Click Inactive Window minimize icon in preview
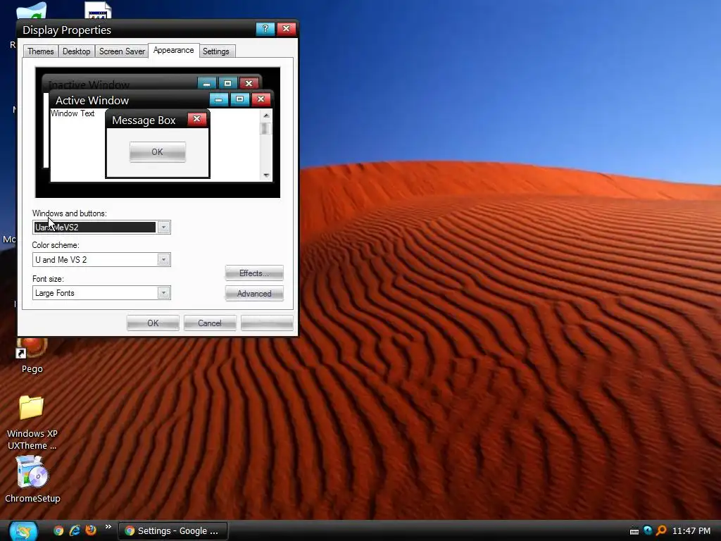721x541 pixels. coord(206,83)
